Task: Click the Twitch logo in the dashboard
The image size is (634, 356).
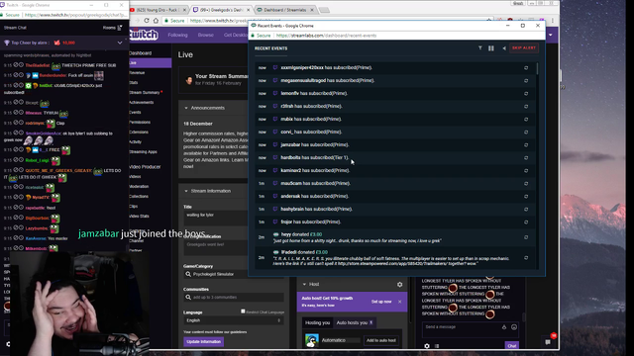Action: pyautogui.click(x=144, y=36)
